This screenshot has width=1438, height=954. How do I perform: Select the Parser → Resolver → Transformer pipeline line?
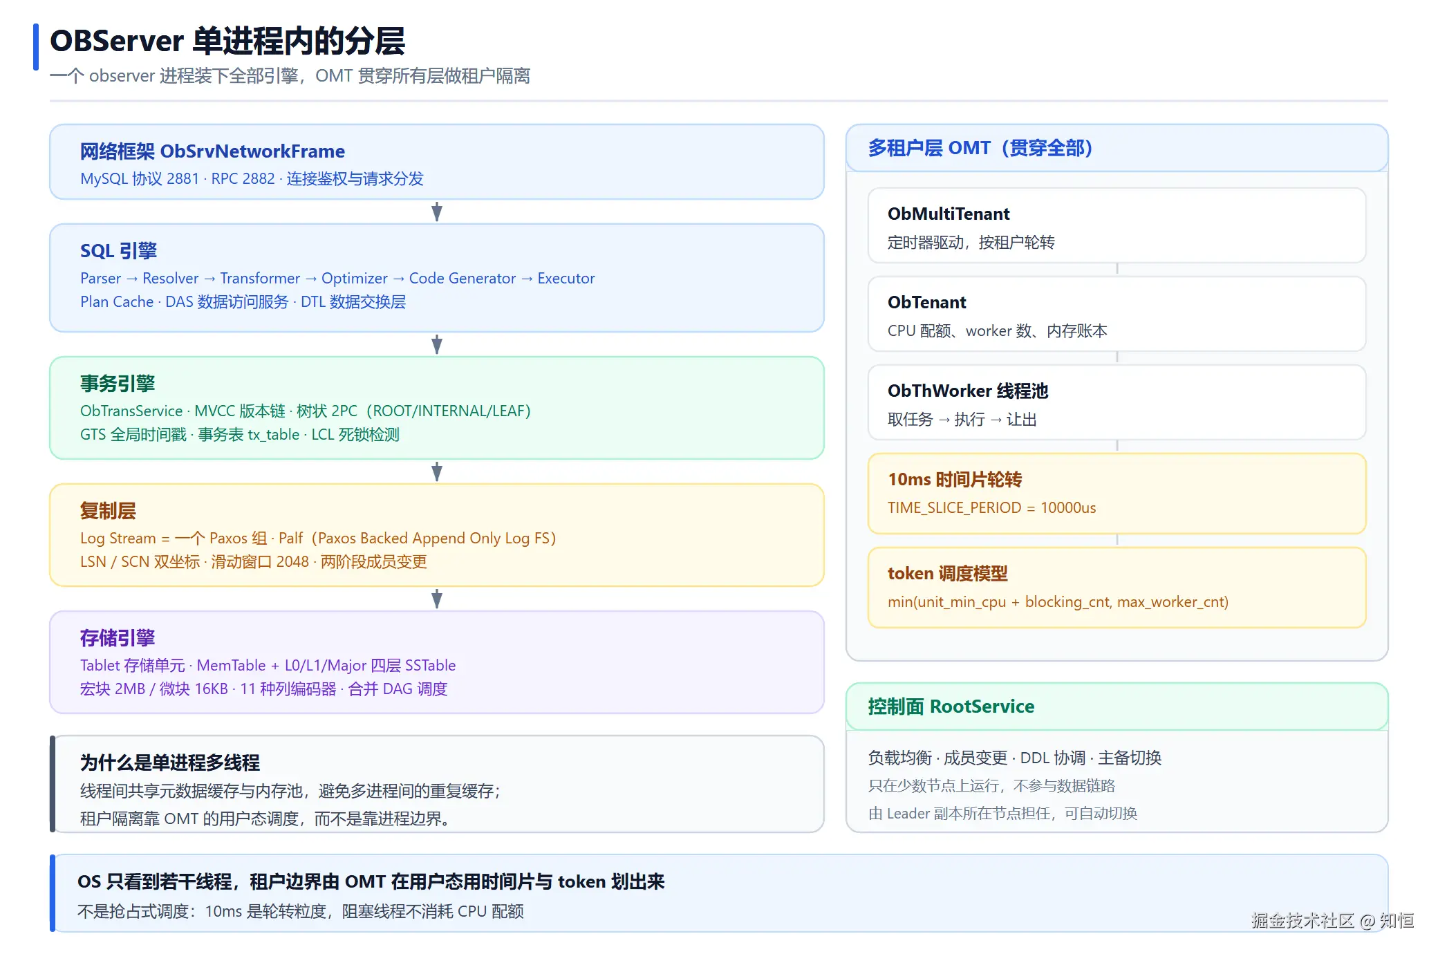337,279
